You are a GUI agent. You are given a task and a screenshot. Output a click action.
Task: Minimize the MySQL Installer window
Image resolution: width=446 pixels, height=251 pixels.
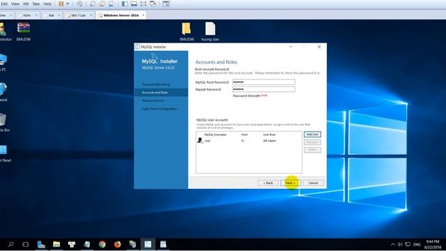[291, 47]
